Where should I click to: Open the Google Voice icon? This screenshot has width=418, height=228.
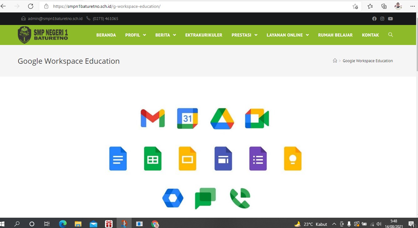click(240, 198)
